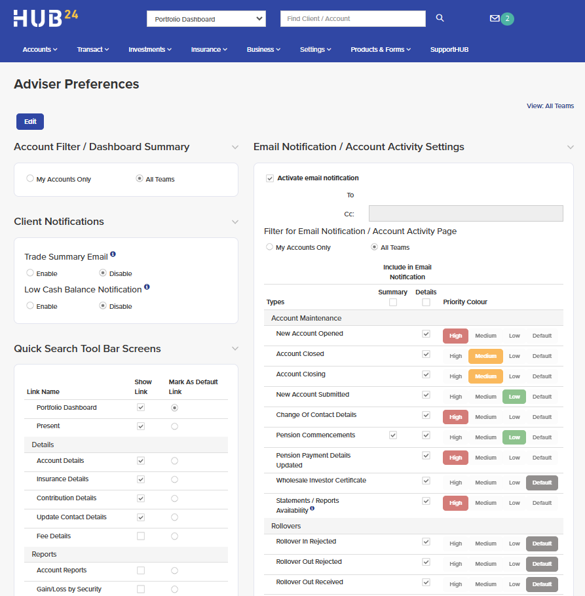Open the Products & Forms menu
The image size is (585, 596).
(x=381, y=49)
